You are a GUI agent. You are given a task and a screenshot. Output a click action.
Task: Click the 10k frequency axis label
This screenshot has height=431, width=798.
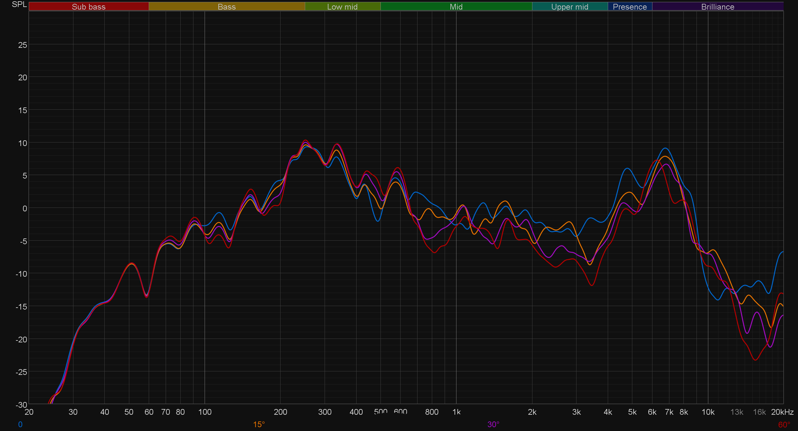[x=708, y=412]
